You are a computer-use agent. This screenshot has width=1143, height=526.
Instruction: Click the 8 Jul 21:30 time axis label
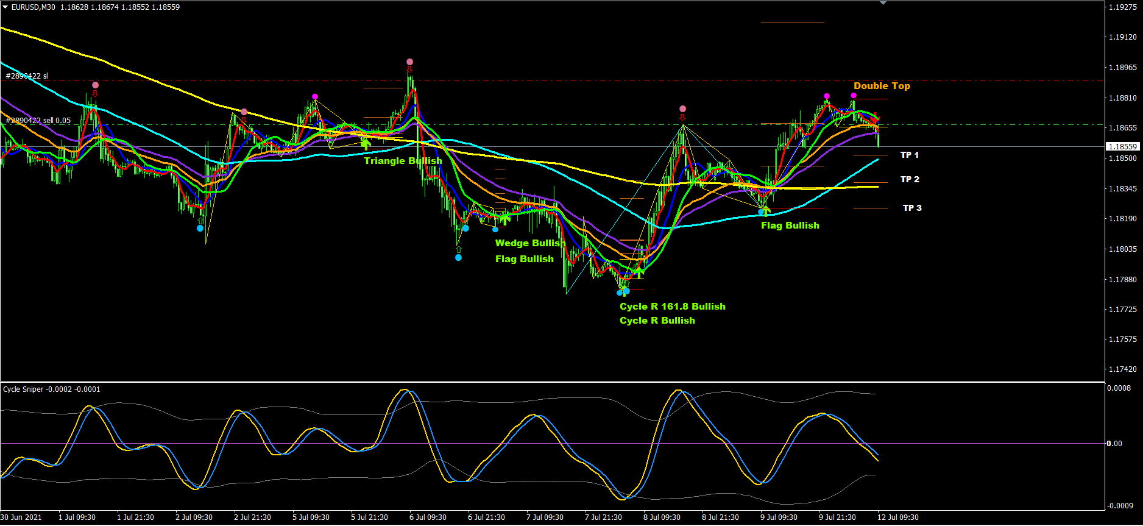coord(721,517)
